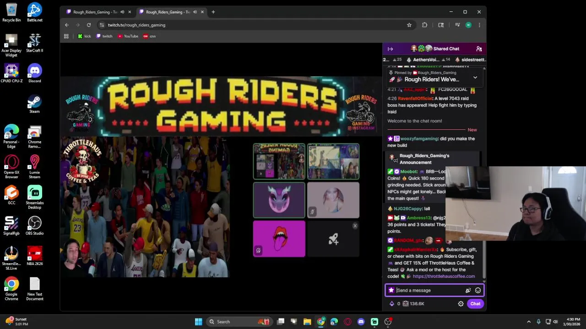Open the twitch bookmark
The image size is (586, 329).
pos(104,36)
